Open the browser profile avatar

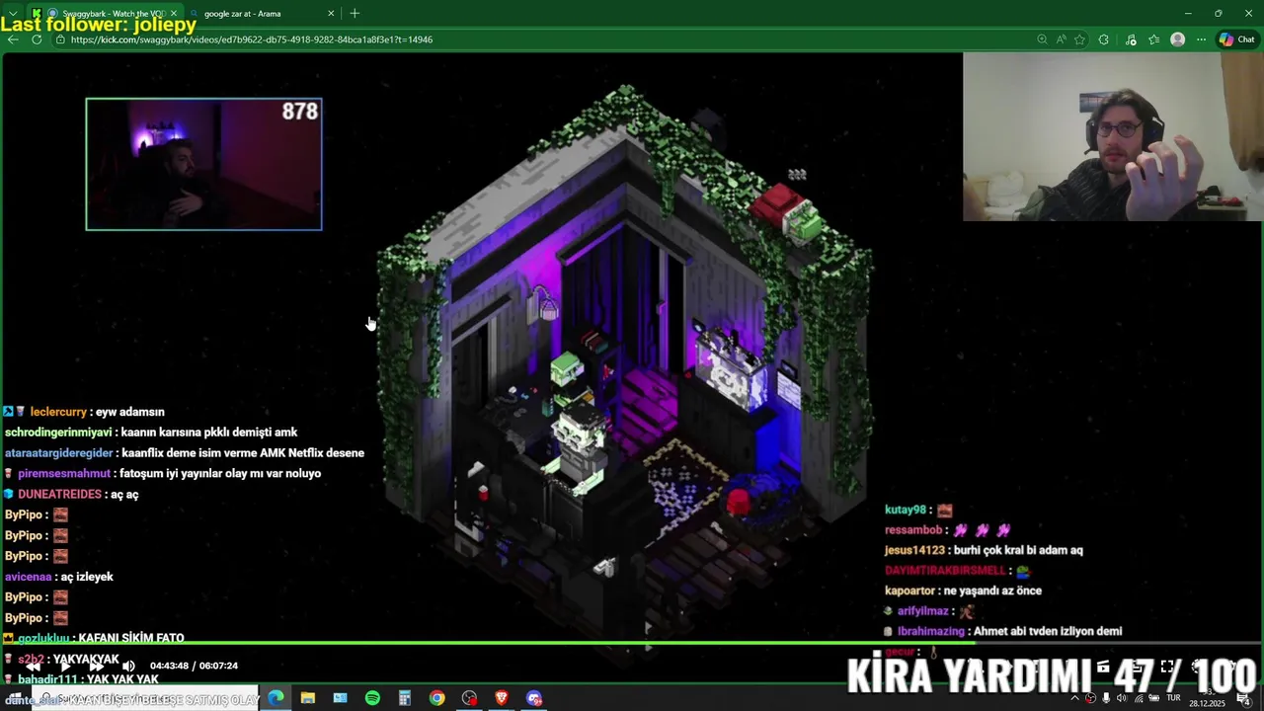(1177, 39)
